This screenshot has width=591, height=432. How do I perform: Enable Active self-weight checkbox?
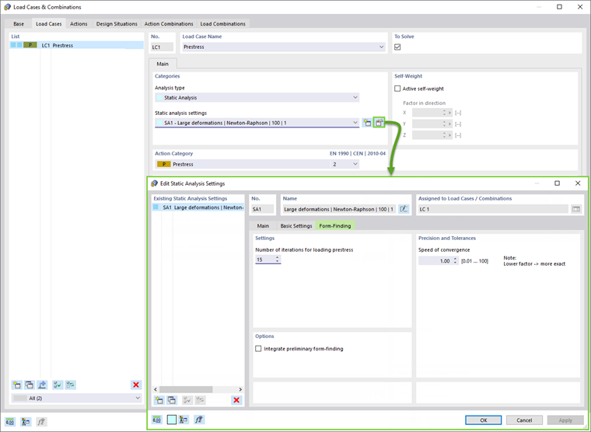pyautogui.click(x=397, y=89)
